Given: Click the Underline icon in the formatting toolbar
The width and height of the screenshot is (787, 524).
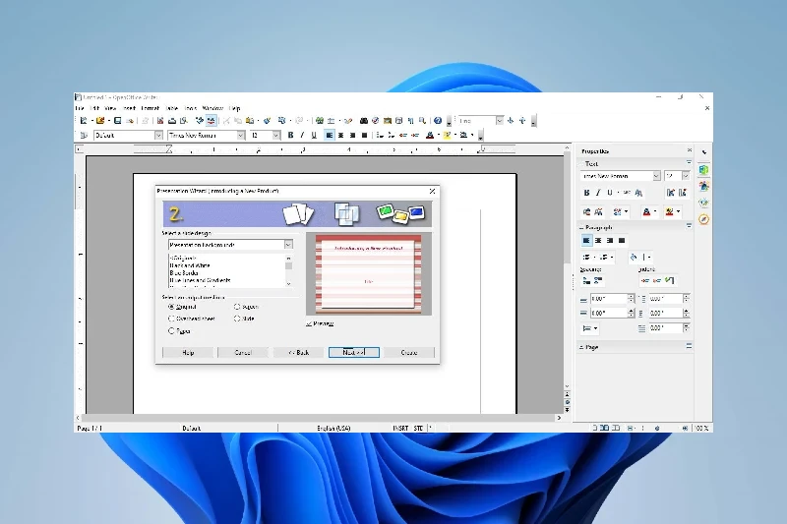Looking at the screenshot, I should [314, 136].
